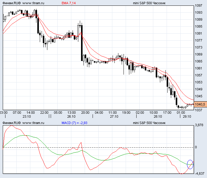Click the EMA 7,14 indicator label
Screen dimensions: 207x178
click(x=69, y=3)
